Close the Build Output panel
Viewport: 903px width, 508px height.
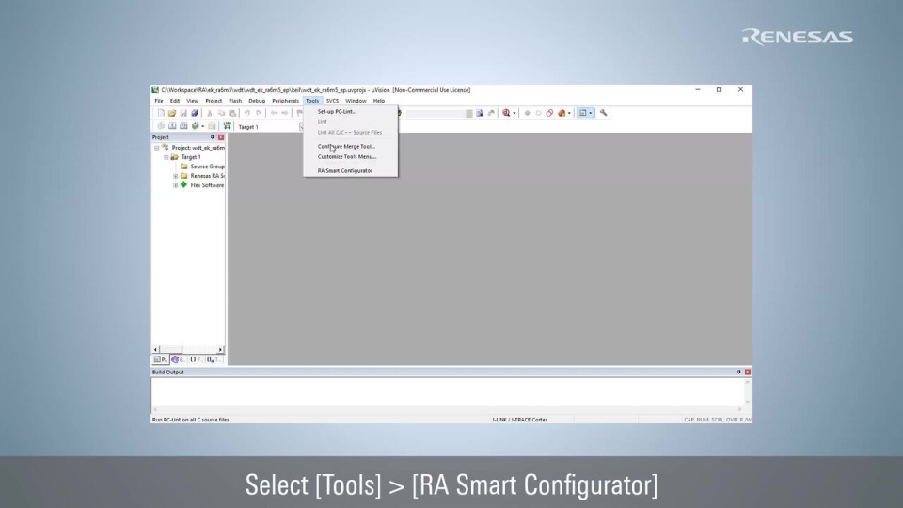[748, 373]
